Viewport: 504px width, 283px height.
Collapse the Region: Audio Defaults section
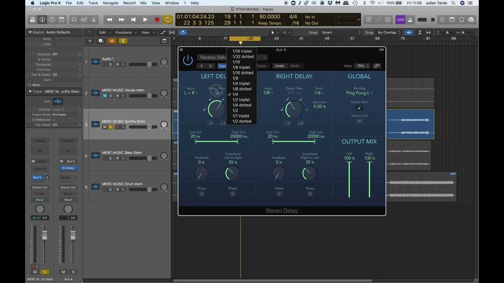coord(30,32)
